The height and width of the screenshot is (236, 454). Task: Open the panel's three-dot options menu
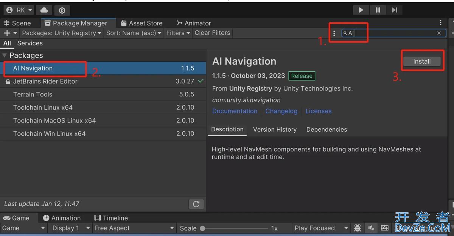click(x=440, y=23)
